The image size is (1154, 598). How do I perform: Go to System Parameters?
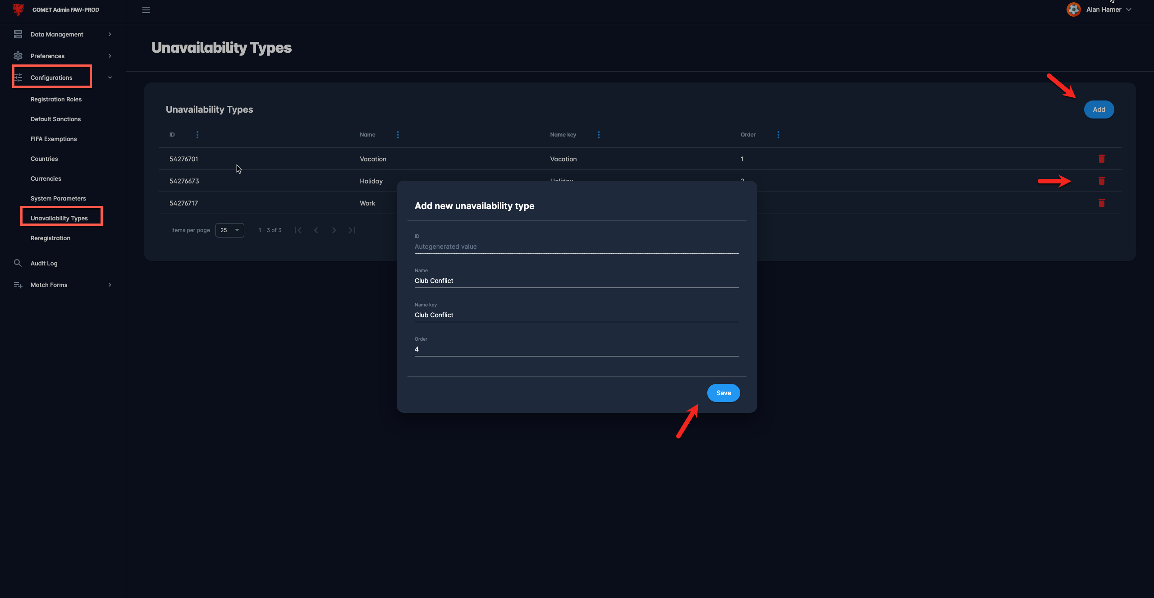58,198
